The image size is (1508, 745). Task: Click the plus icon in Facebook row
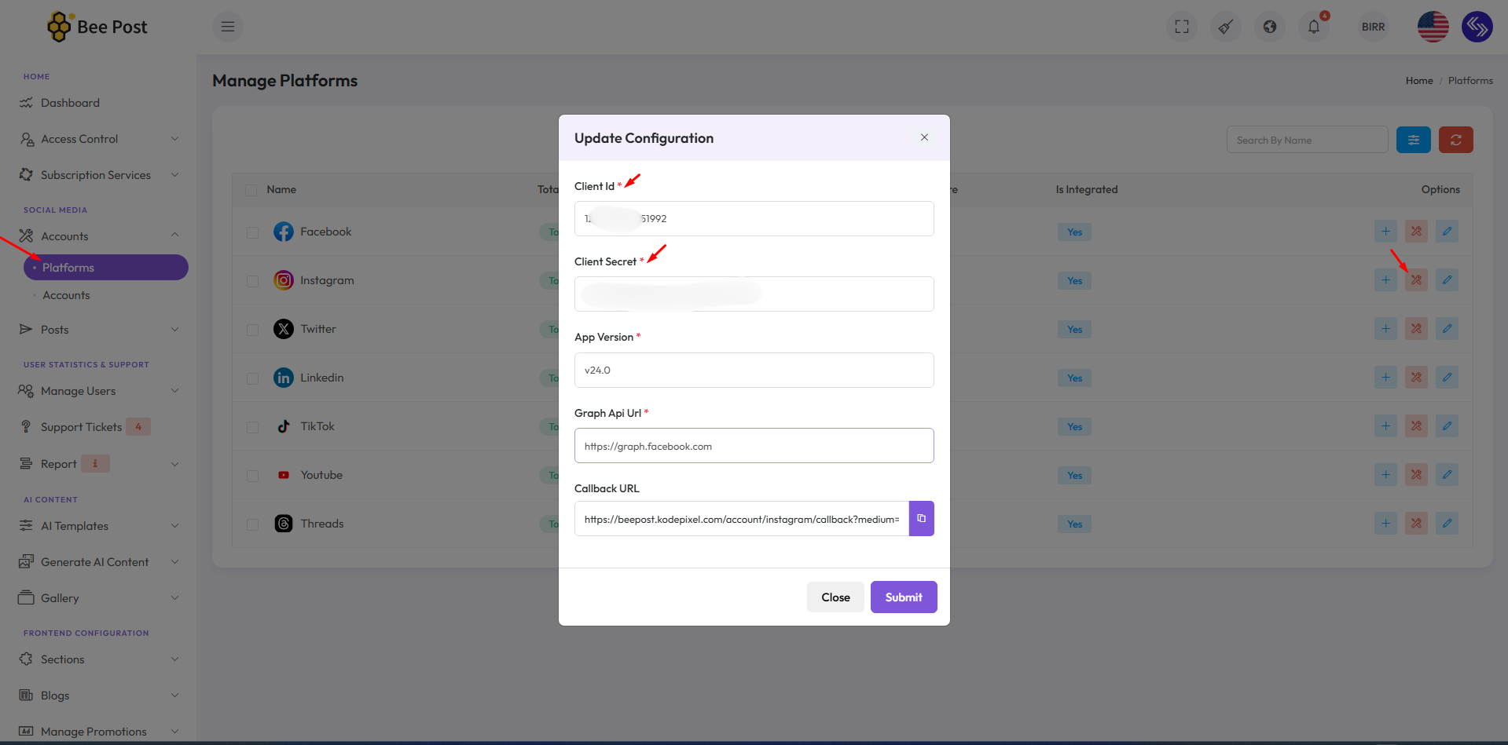(x=1385, y=232)
